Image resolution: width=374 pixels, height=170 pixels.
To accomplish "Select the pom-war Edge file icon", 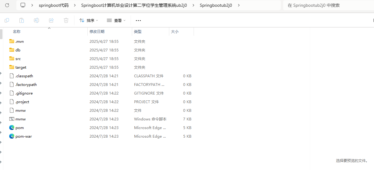I will pos(12,136).
